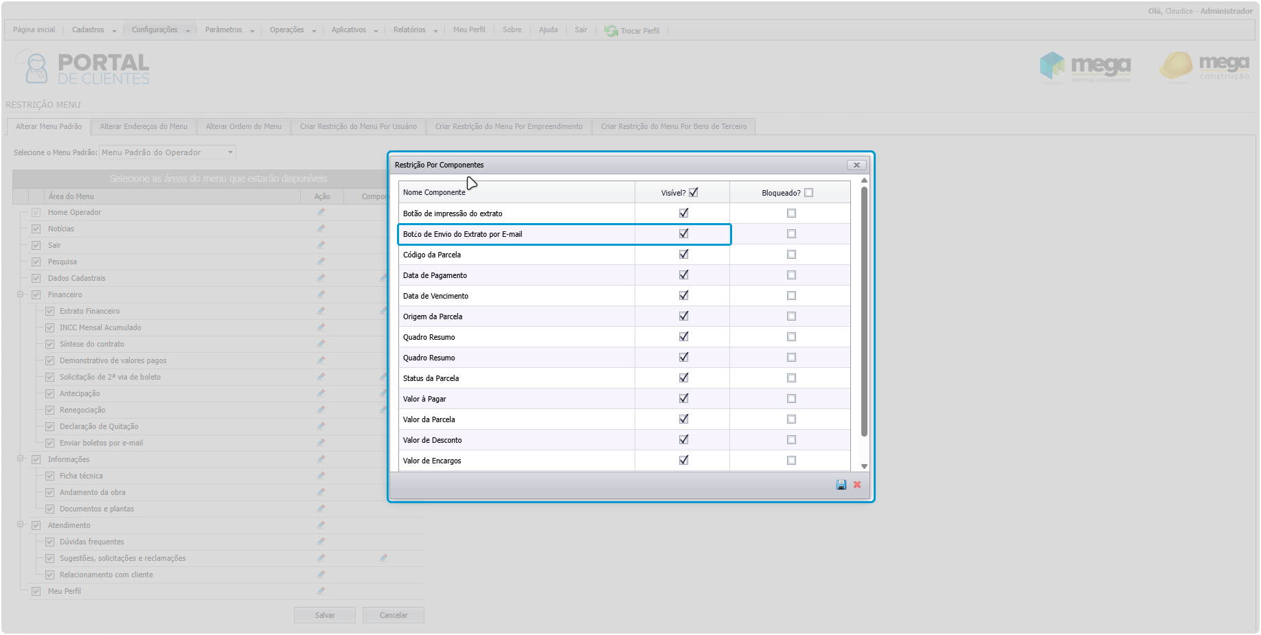The height and width of the screenshot is (635, 1261).
Task: Click the save disk icon in dialog
Action: (x=841, y=485)
